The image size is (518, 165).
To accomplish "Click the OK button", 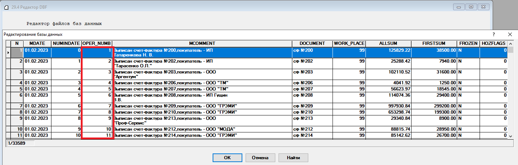I will [227, 158].
